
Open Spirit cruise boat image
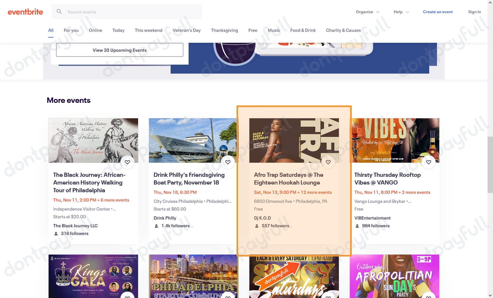(193, 140)
